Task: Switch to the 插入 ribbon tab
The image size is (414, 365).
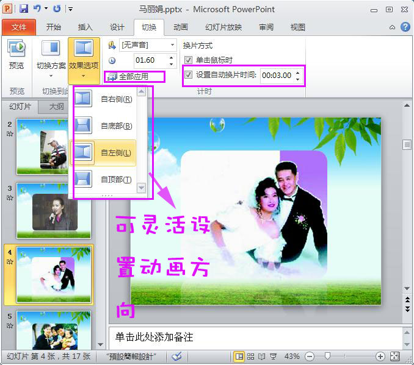Action: [x=85, y=27]
